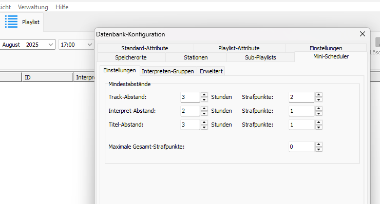Switch to the Sub-Playlists tab
Viewport: 380px width, 204px height.
point(260,57)
